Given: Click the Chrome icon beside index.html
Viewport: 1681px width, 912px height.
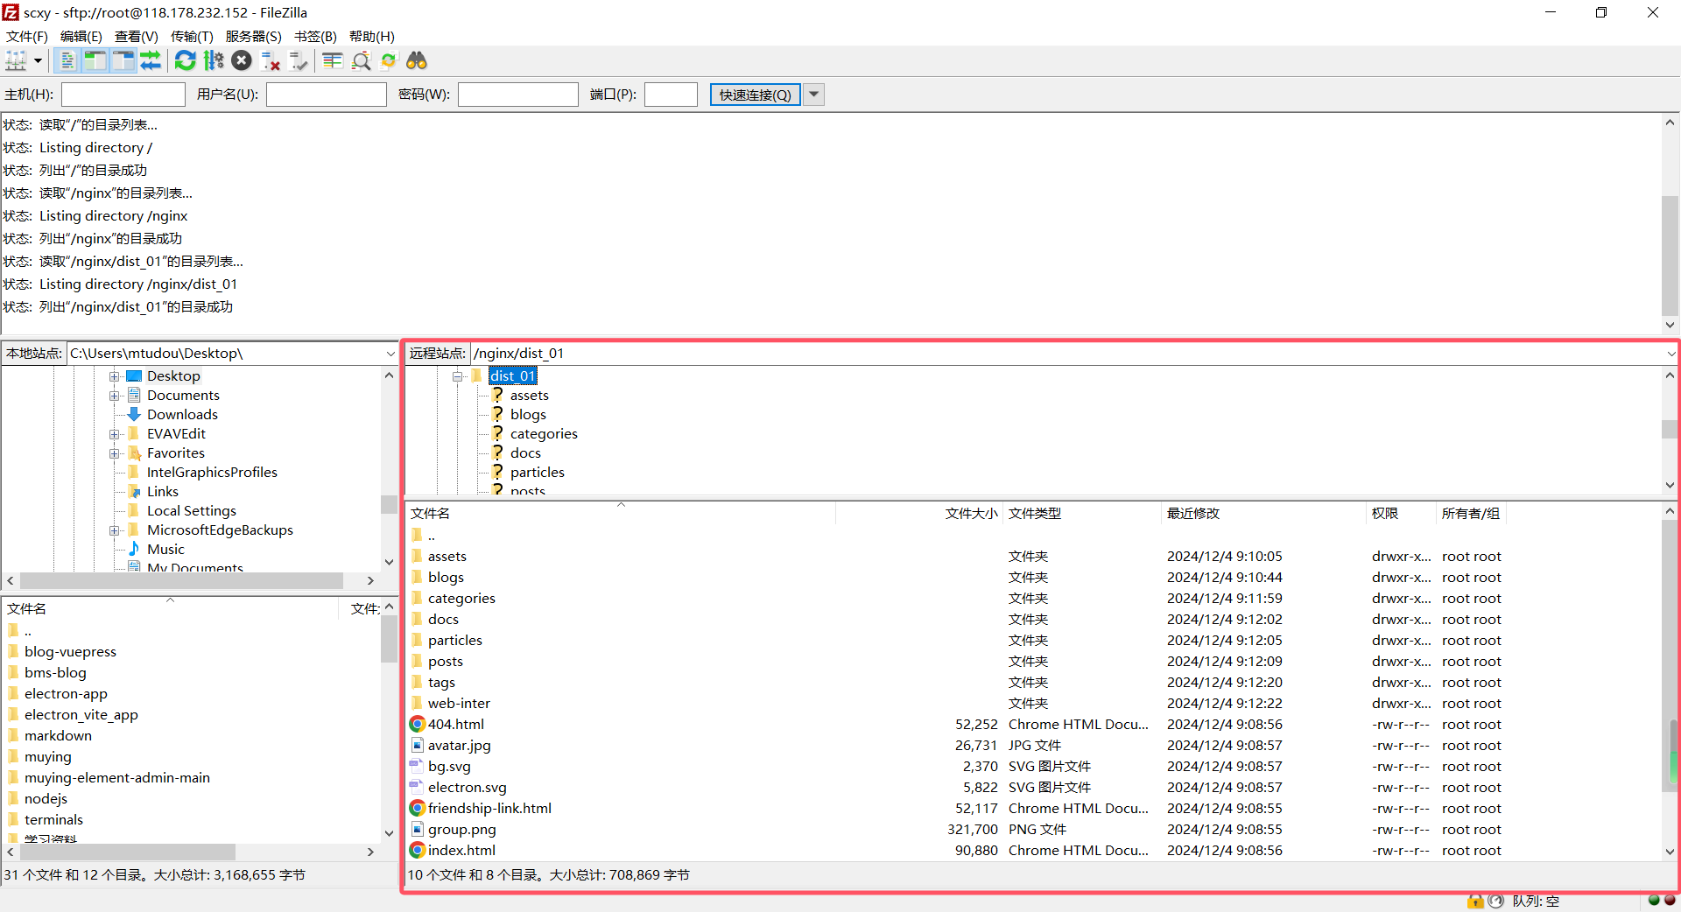Looking at the screenshot, I should point(418,850).
